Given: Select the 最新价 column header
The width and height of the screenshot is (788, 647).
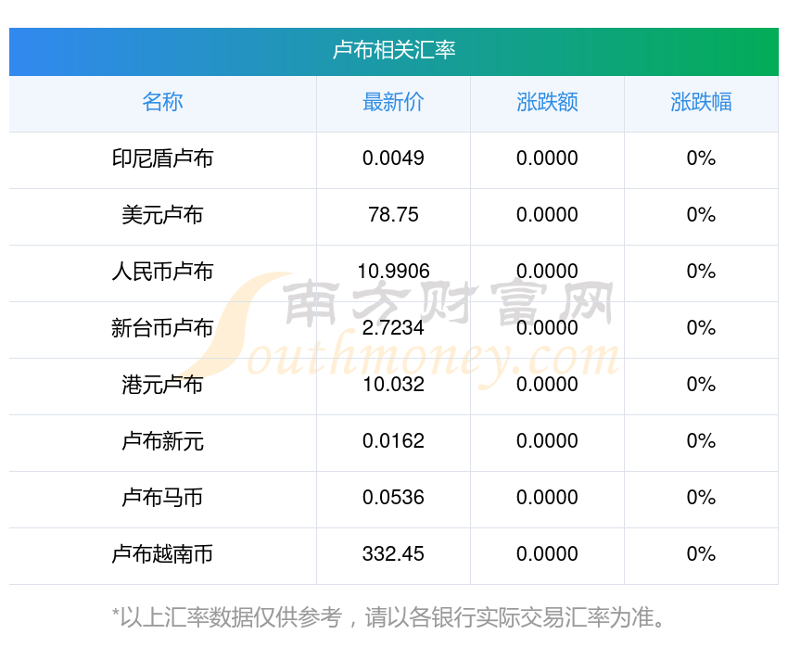Looking at the screenshot, I should point(393,102).
